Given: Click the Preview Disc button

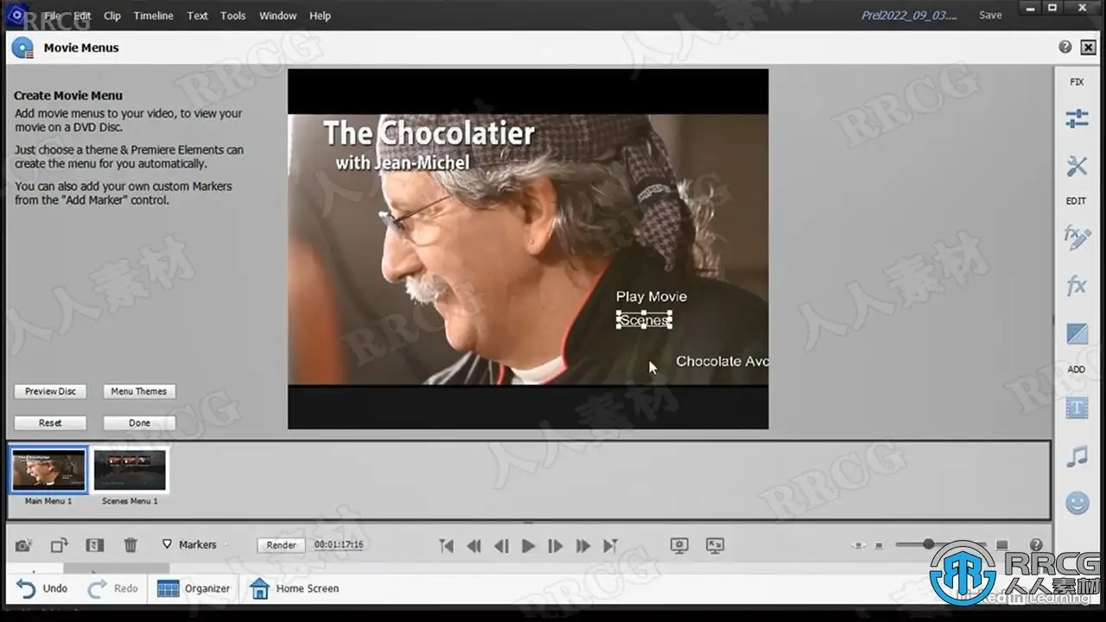Looking at the screenshot, I should [x=50, y=391].
